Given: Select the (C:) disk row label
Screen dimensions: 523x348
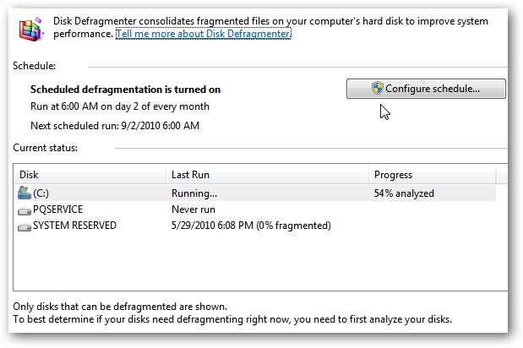Looking at the screenshot, I should tap(41, 193).
